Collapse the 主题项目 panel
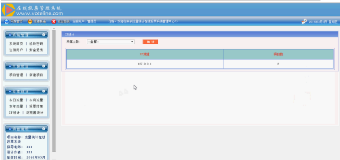 [x=43, y=66]
